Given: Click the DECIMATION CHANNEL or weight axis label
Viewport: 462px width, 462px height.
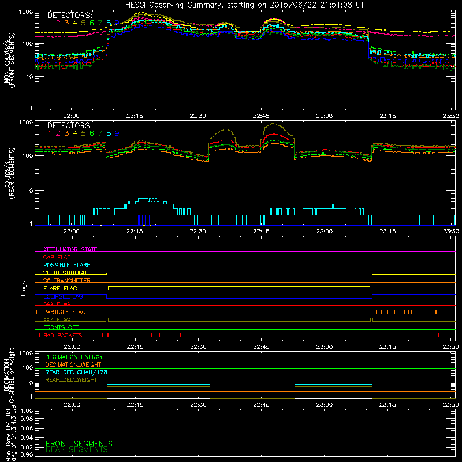Looking at the screenshot, I should (9, 375).
